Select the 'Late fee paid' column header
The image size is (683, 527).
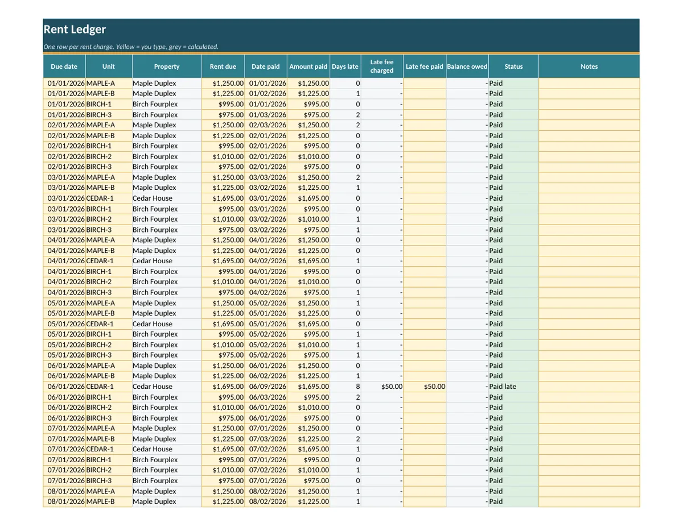425,67
